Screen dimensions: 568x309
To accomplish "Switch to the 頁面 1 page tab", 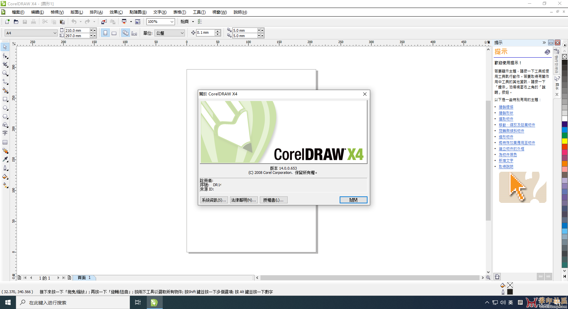I will (x=84, y=278).
